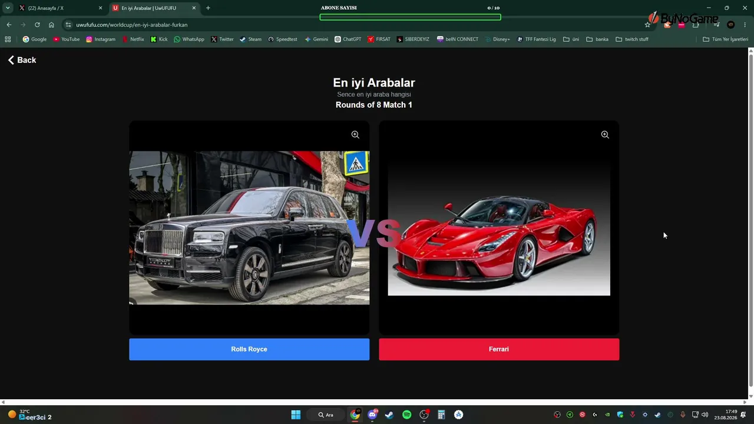Image resolution: width=754 pixels, height=424 pixels.
Task: Open the Google bookmark
Action: (35, 39)
